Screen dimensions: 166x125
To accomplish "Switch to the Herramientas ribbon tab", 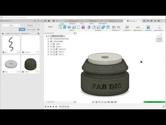I will coord(102,24).
